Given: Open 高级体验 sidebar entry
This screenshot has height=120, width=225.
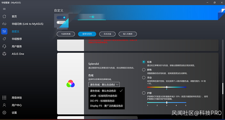Looking at the screenshot, I should [x=17, y=98].
